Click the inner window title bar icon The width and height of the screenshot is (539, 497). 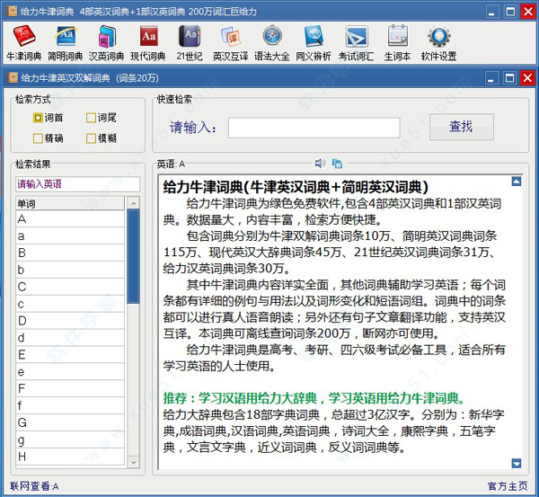point(13,77)
